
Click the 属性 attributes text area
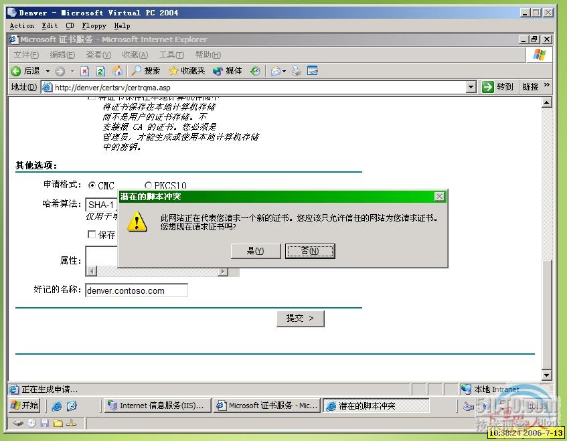[102, 257]
